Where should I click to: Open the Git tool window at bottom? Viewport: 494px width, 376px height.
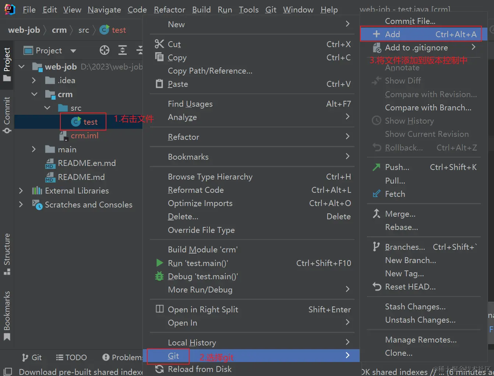tap(32, 357)
